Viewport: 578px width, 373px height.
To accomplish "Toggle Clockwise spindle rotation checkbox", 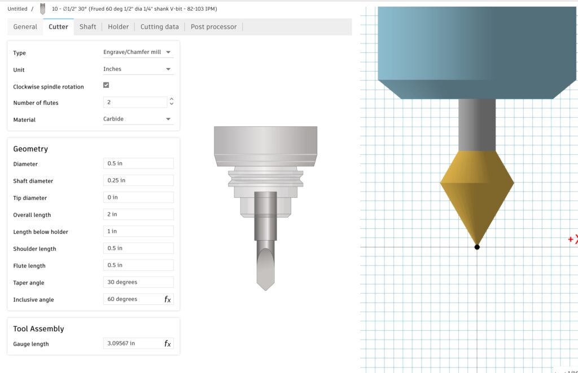I will click(106, 86).
